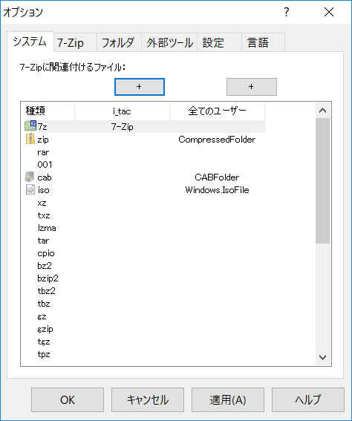Go to the 言語 tab
This screenshot has width=352, height=421.
[x=263, y=42]
